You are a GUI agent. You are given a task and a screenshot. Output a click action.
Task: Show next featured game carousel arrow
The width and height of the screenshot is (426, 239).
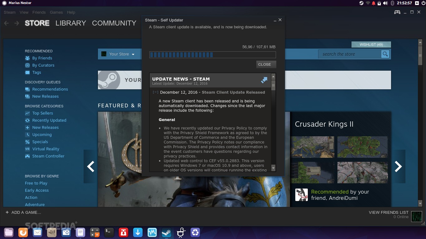point(398,166)
